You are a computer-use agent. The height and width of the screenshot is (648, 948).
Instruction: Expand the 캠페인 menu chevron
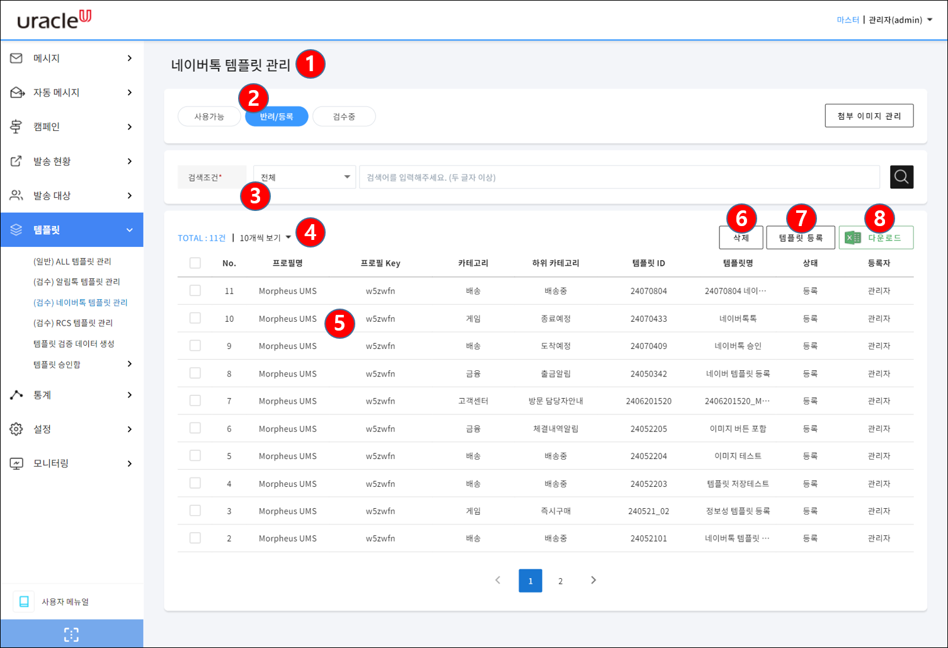coord(130,127)
